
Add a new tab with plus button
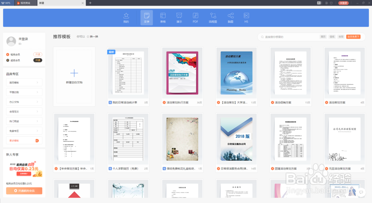click(90, 3)
